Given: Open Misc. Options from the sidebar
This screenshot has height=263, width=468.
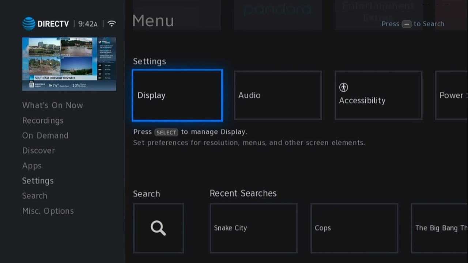Looking at the screenshot, I should [48, 211].
